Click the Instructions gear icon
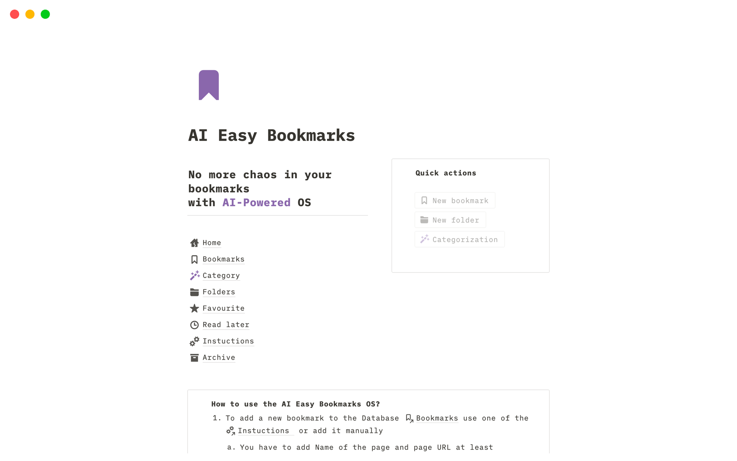Image resolution: width=737 pixels, height=461 pixels. tap(194, 340)
